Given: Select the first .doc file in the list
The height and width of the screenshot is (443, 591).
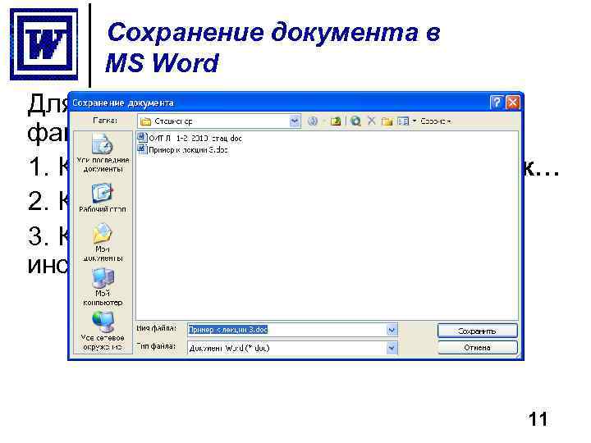Looking at the screenshot, I should 190,138.
